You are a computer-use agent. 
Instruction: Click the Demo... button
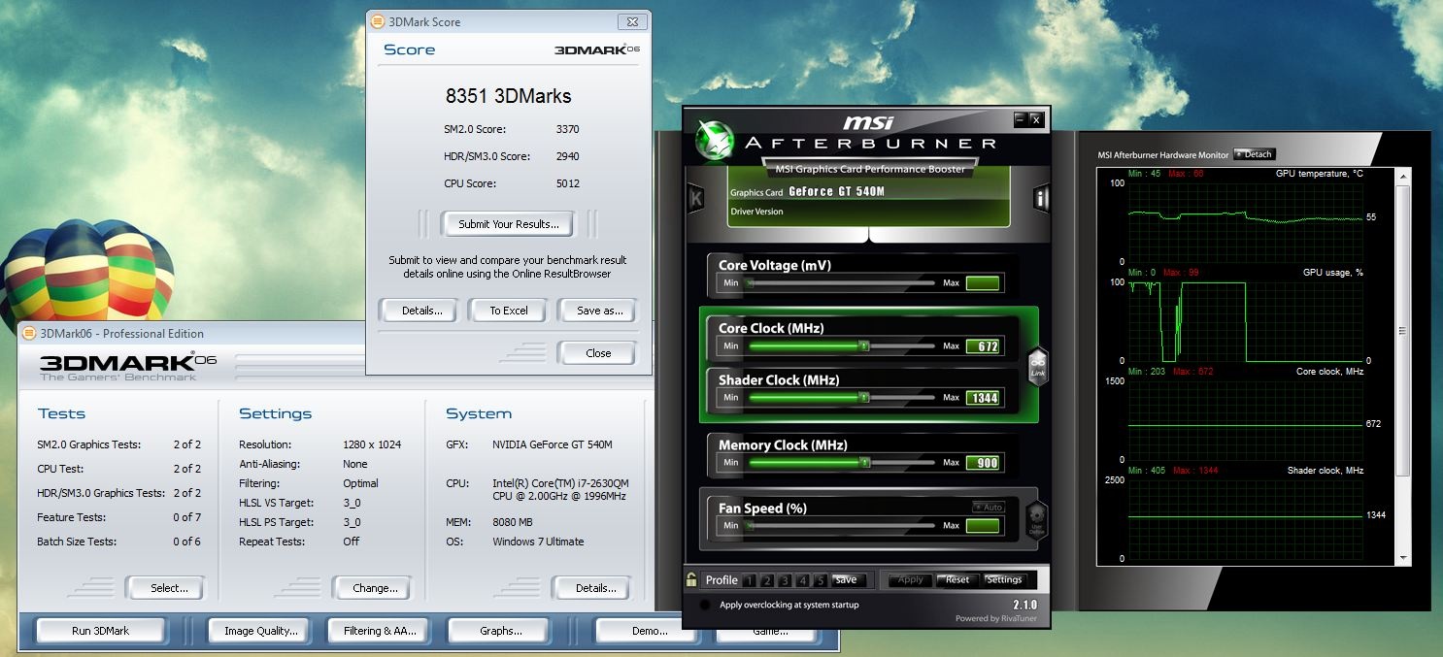(x=649, y=631)
